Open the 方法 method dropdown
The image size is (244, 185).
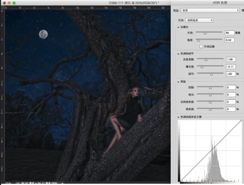tap(199, 20)
